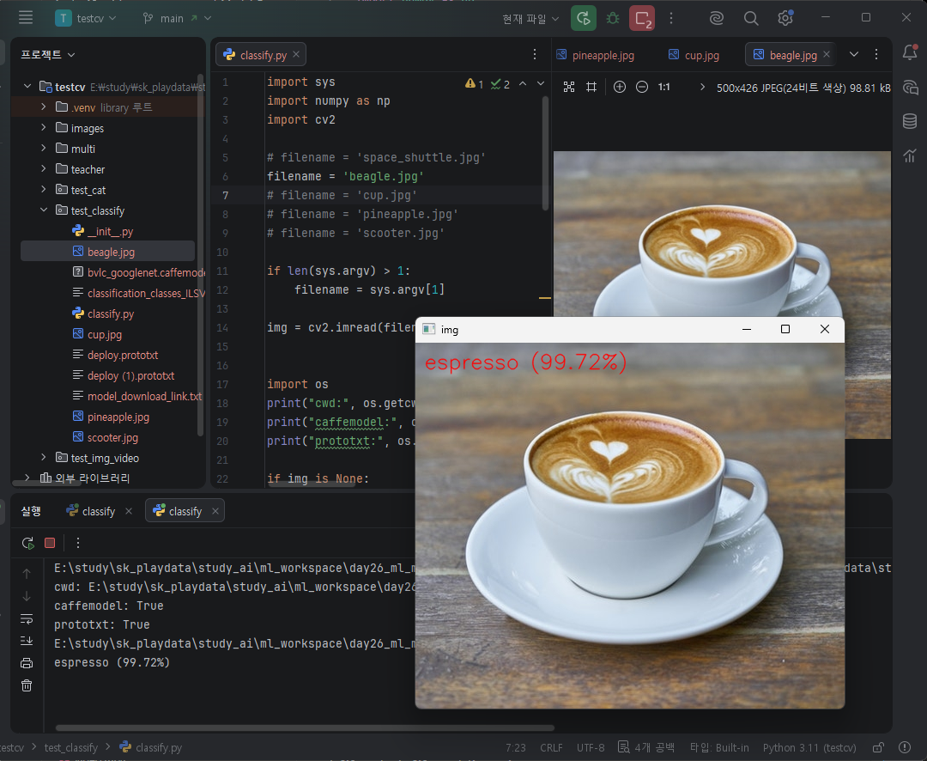Jump to next highlighted problem arrow
Screen dimensions: 927x761
pyautogui.click(x=541, y=84)
